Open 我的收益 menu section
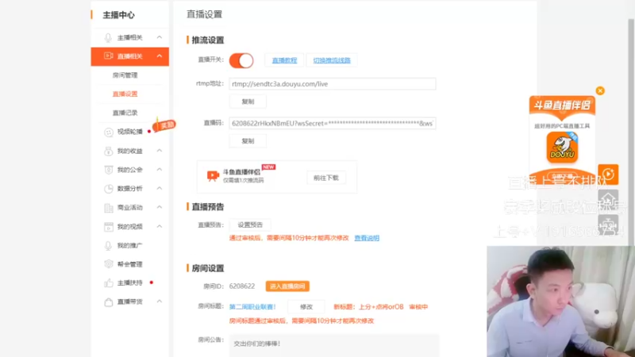 pos(130,151)
